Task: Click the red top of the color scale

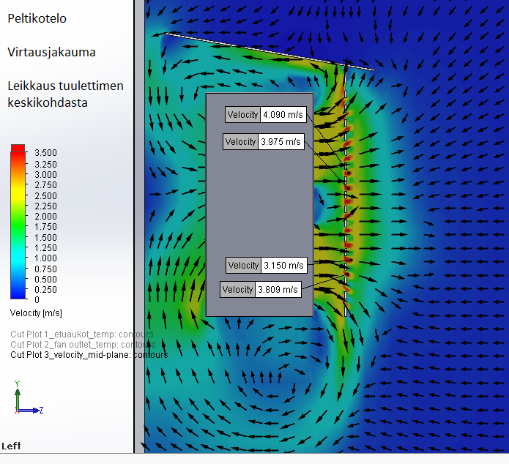Action: coord(18,149)
